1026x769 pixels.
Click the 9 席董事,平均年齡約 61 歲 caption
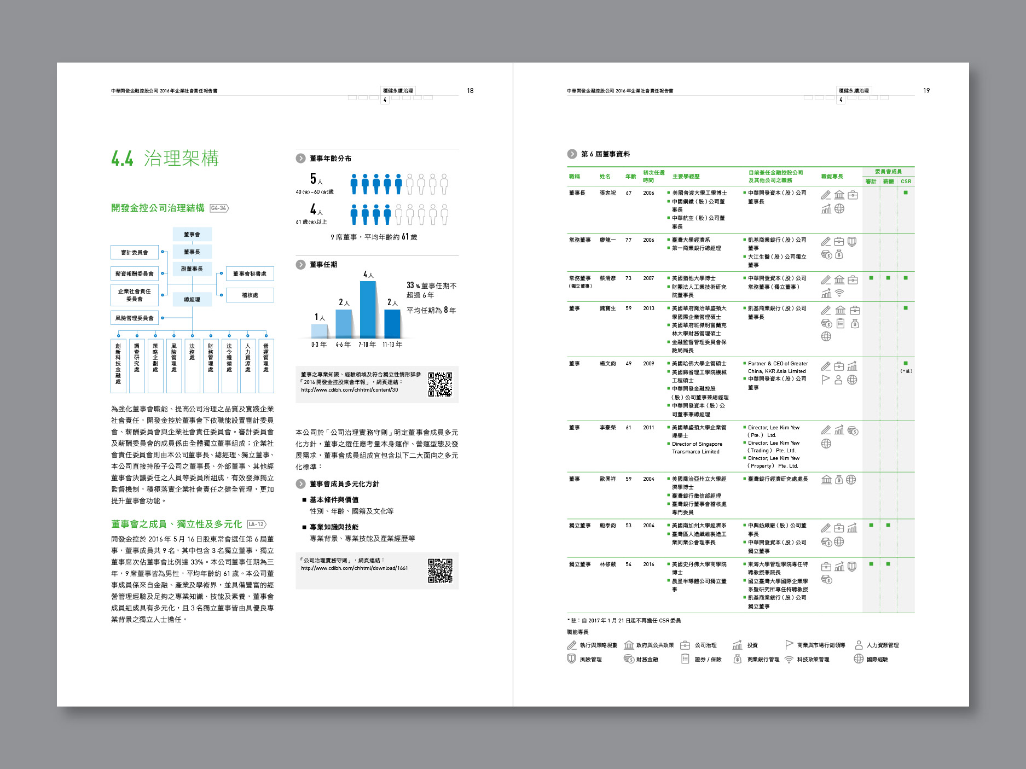click(374, 237)
